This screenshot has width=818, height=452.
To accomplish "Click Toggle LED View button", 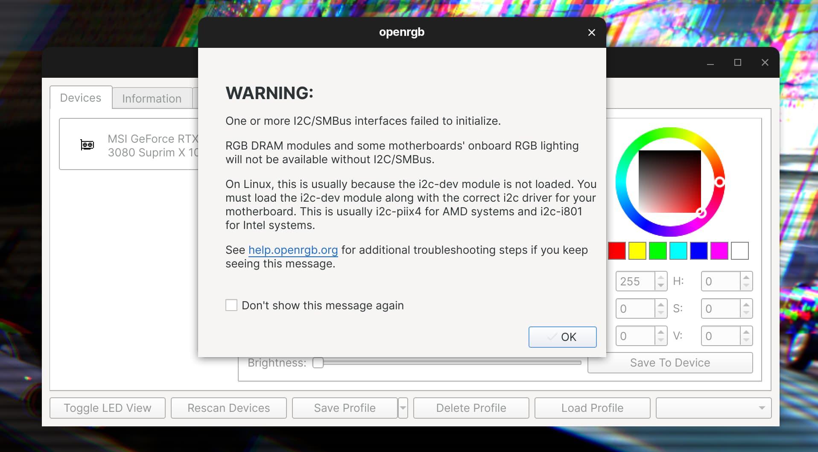I will point(108,408).
